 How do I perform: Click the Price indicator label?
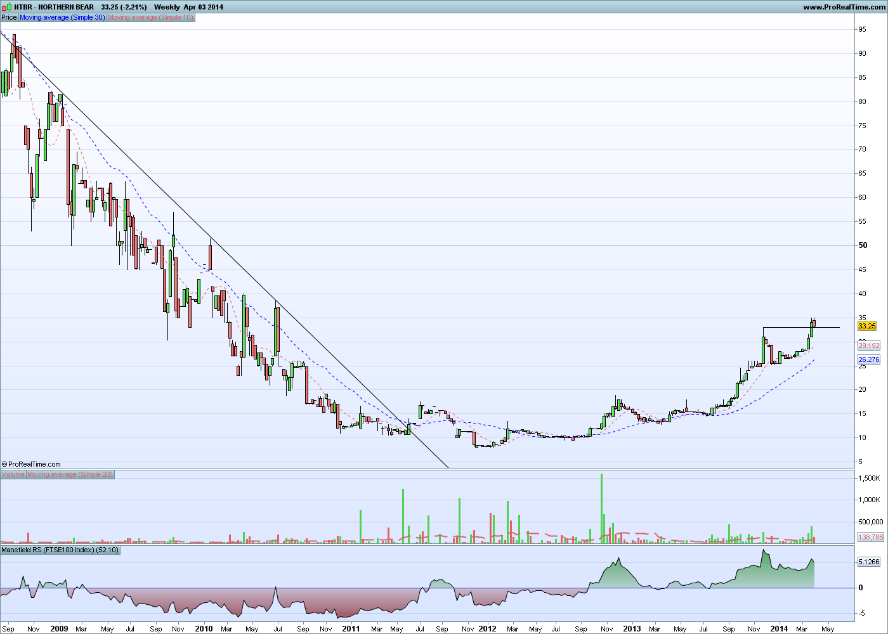[x=9, y=18]
